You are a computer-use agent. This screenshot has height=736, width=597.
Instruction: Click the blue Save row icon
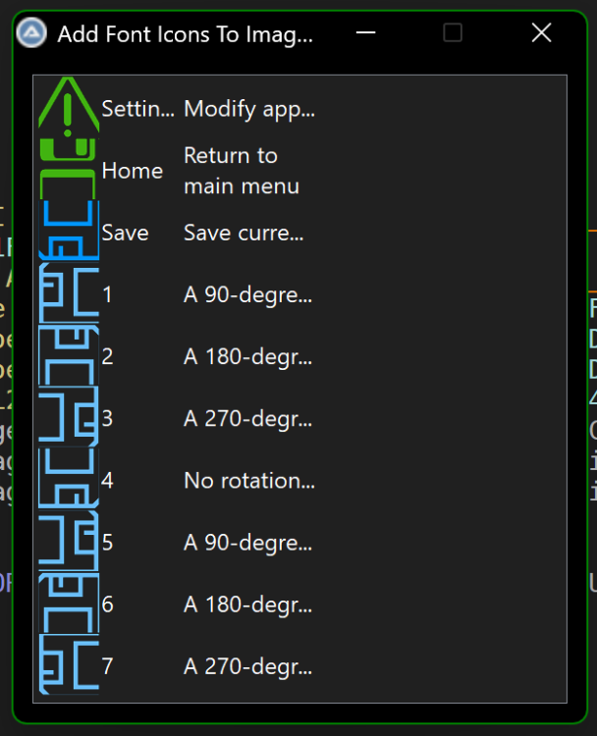pos(69,233)
